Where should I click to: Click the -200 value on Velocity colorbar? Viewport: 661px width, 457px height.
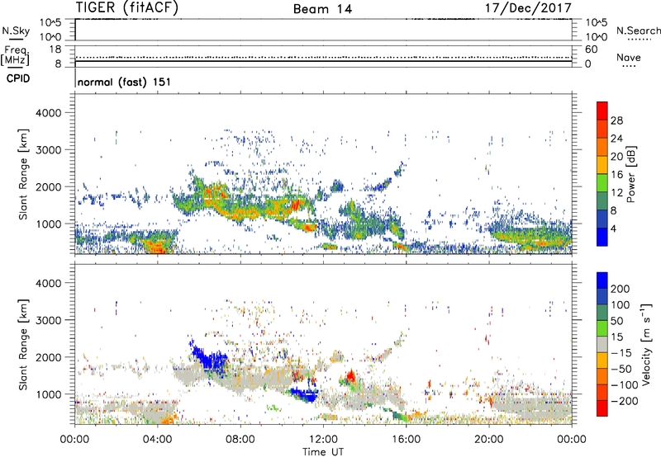pos(624,401)
